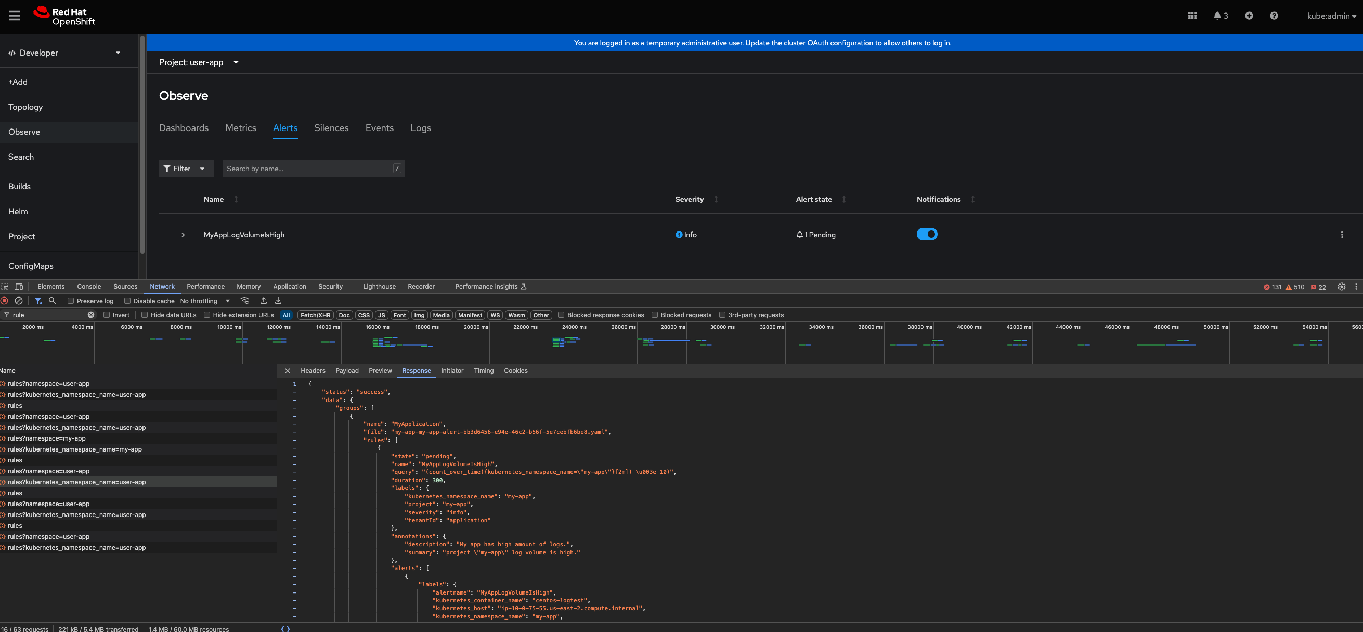The image size is (1363, 632).
Task: Open the Filter dropdown for alerts
Action: [186, 169]
